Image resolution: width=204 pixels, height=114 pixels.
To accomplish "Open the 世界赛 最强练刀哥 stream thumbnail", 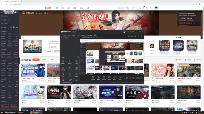I will click(x=111, y=92).
